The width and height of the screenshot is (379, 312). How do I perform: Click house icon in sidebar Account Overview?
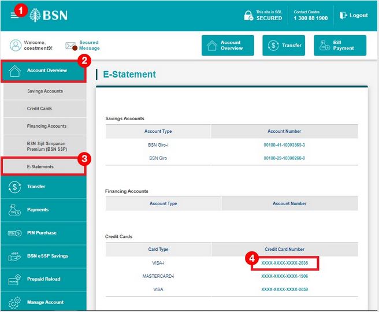pos(14,71)
